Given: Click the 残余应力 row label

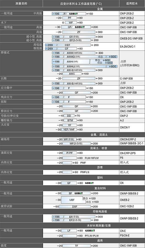Looking at the screenshot, I should (x=7, y=97).
